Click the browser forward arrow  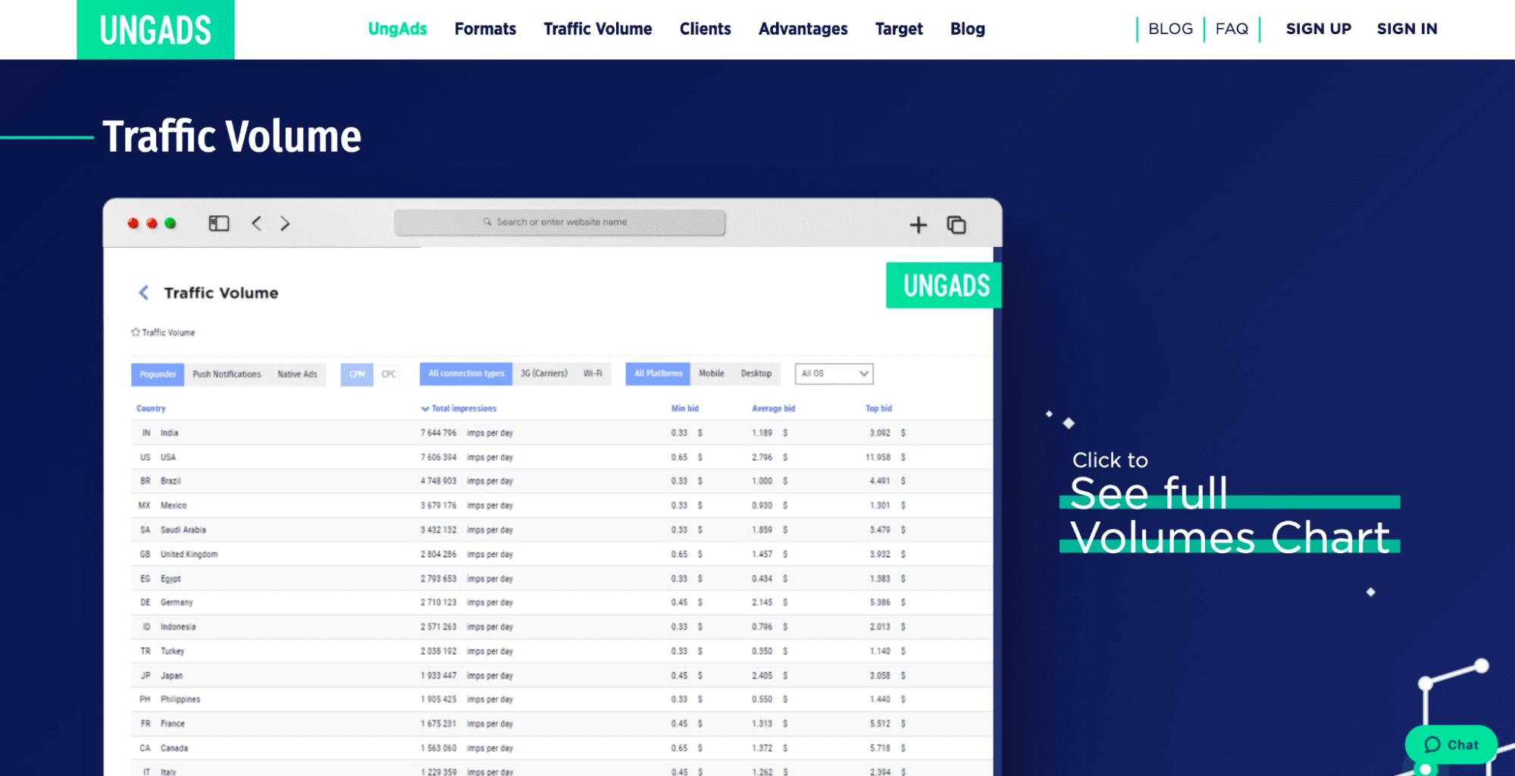click(284, 224)
